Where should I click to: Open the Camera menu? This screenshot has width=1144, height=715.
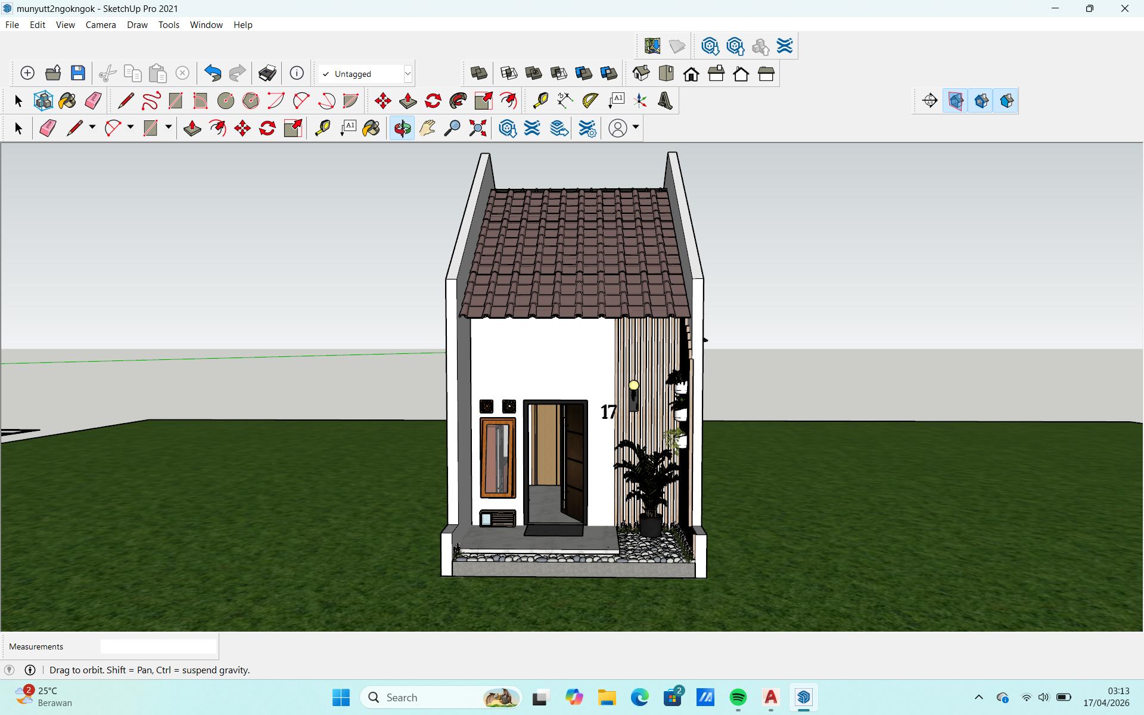pyautogui.click(x=100, y=25)
